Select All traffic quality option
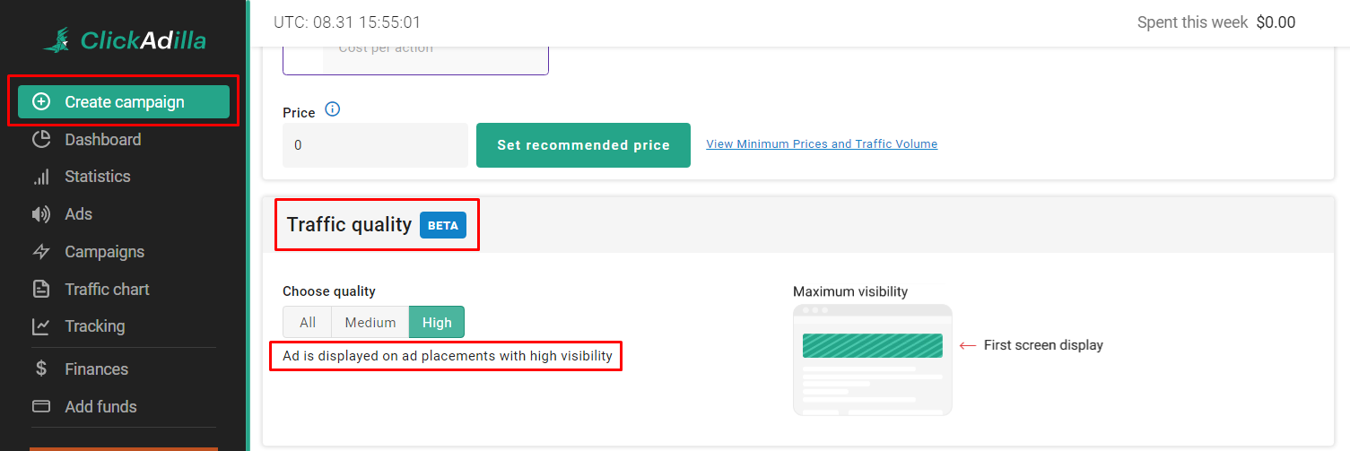This screenshot has width=1350, height=451. tap(308, 323)
